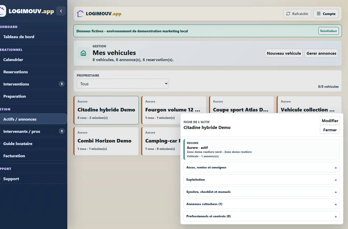Expand the Exploitation section

(262, 180)
